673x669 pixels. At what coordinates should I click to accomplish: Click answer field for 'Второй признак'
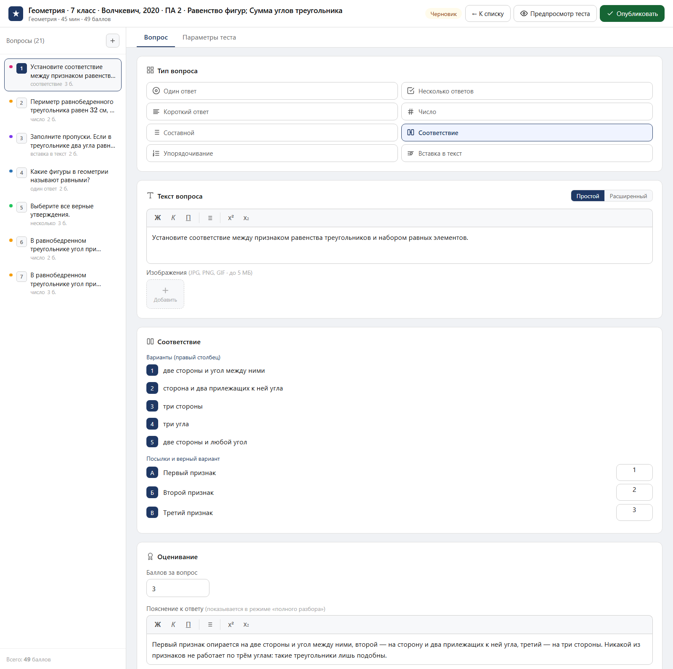[634, 492]
